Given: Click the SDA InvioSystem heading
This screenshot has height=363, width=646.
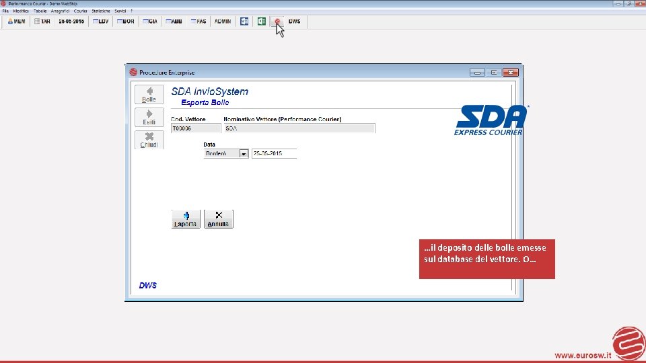Looking at the screenshot, I should pyautogui.click(x=210, y=91).
